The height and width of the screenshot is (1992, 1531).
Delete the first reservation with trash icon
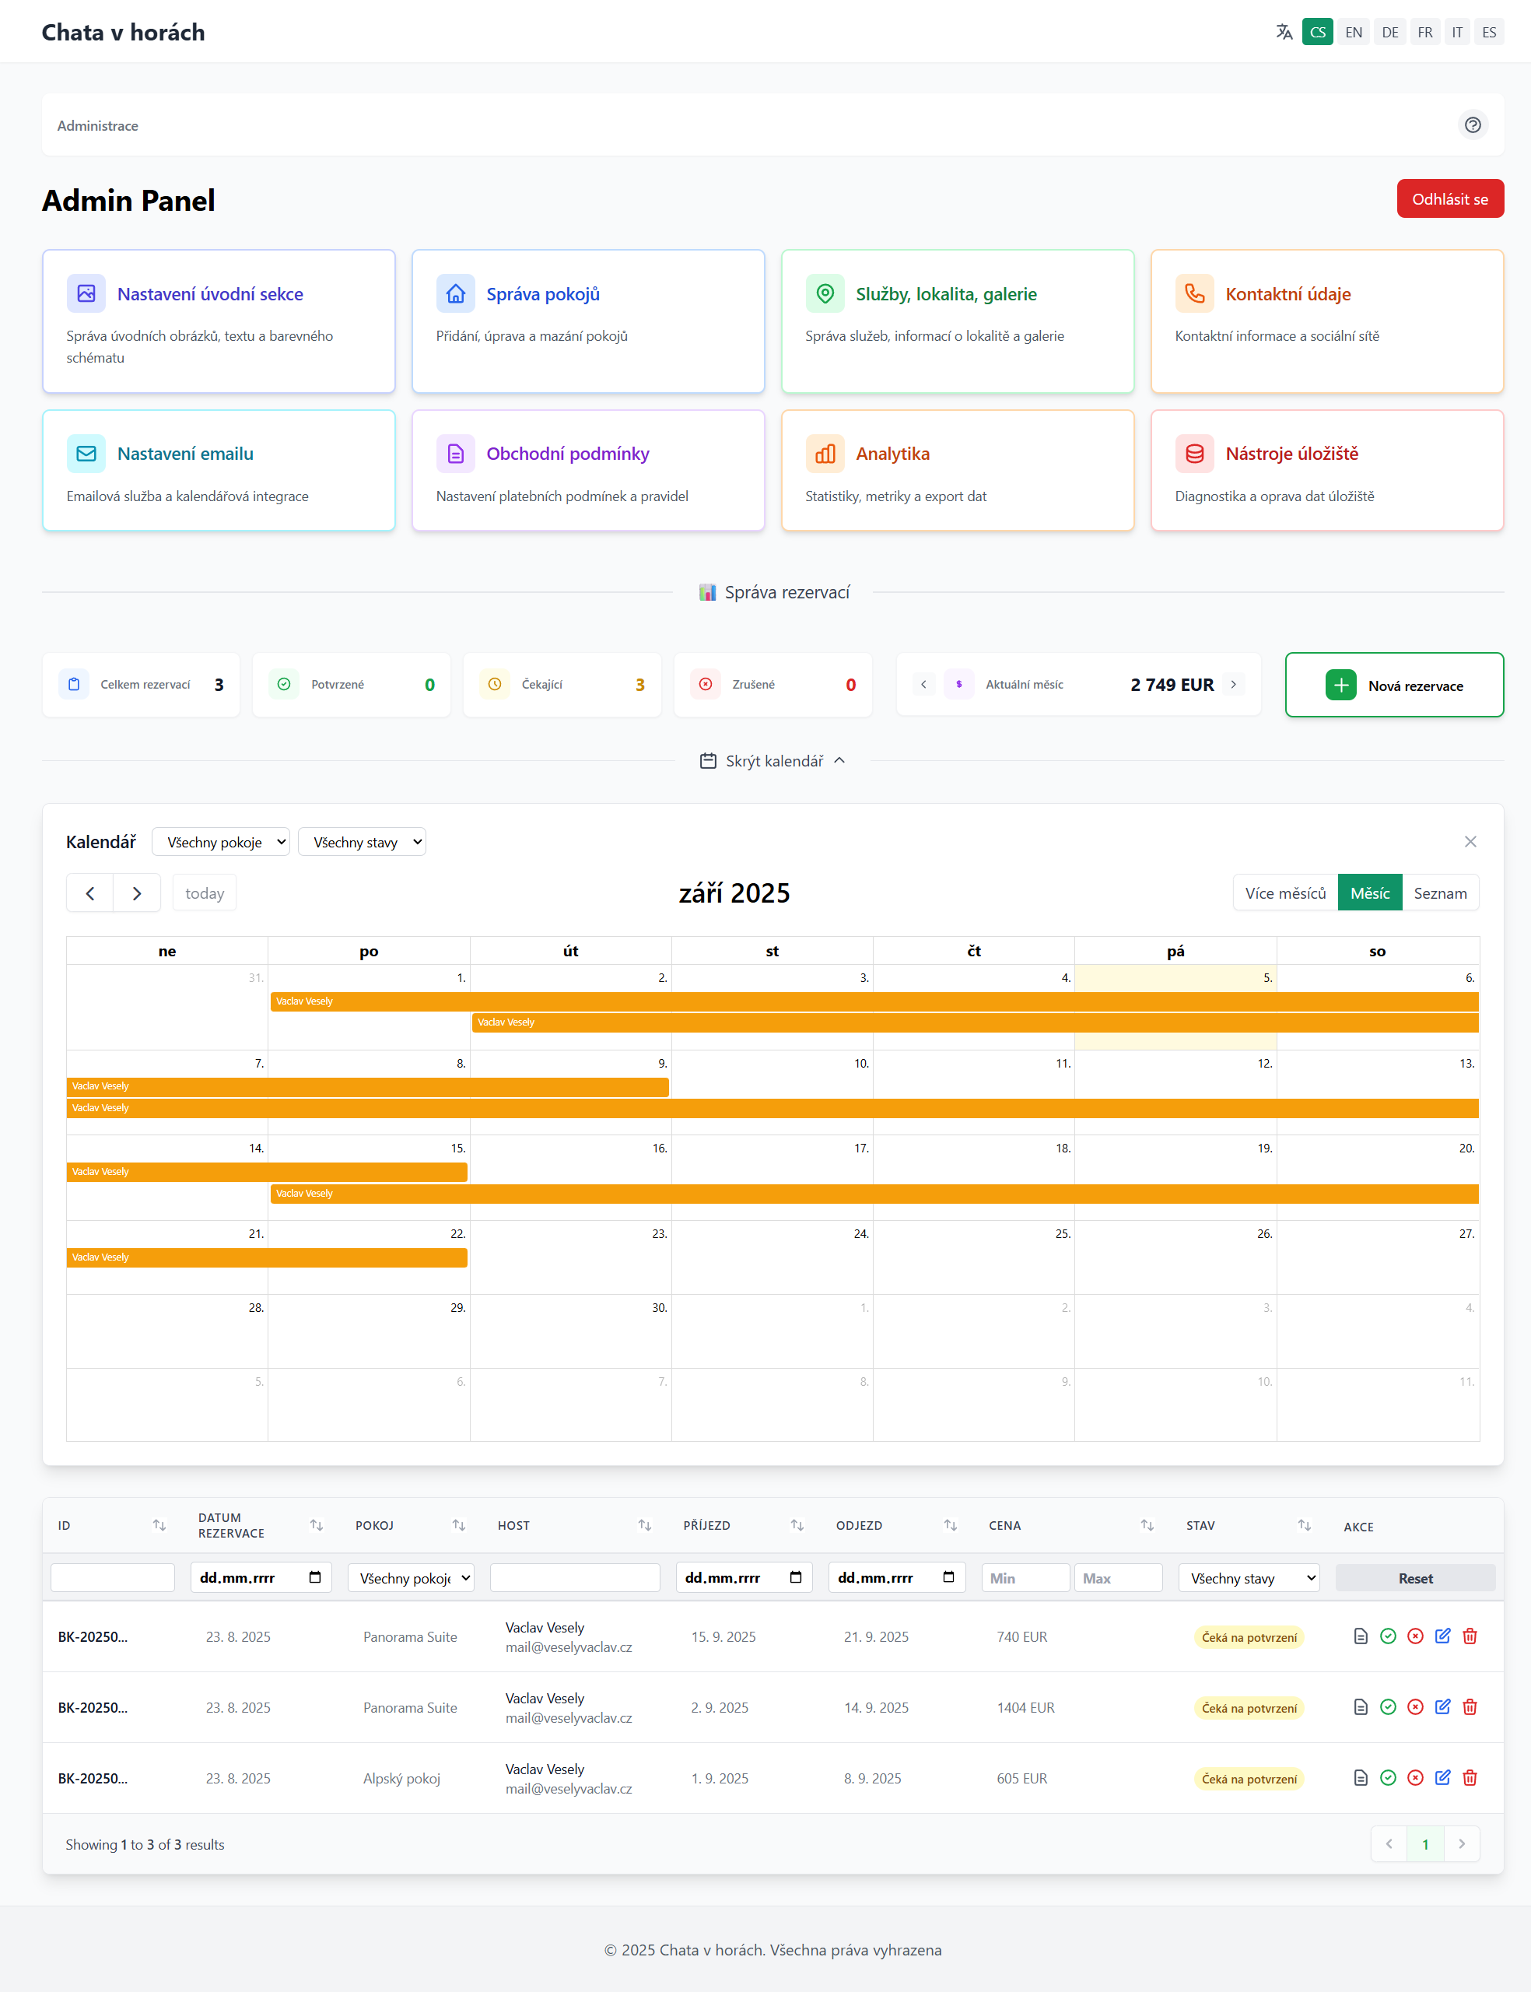(x=1469, y=1636)
